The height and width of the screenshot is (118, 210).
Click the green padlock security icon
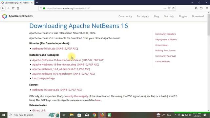pos(44,8)
